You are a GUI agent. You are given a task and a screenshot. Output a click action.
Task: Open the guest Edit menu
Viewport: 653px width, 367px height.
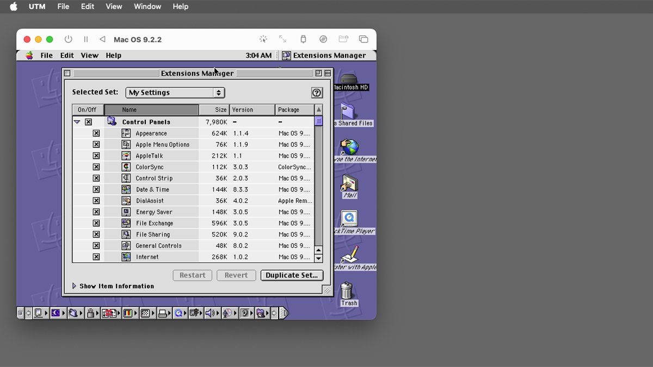click(x=67, y=55)
